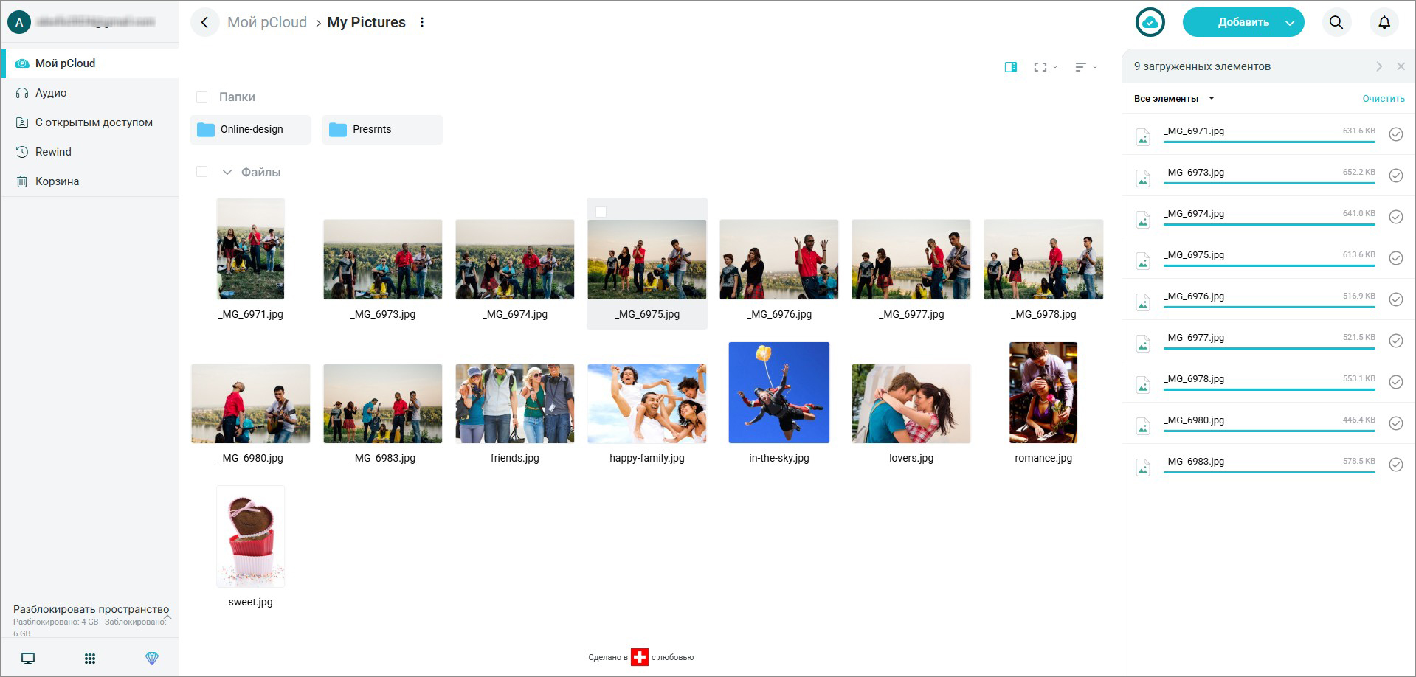1416x677 pixels.
Task: Click the desktop monitor icon at bottom
Action: pyautogui.click(x=28, y=659)
